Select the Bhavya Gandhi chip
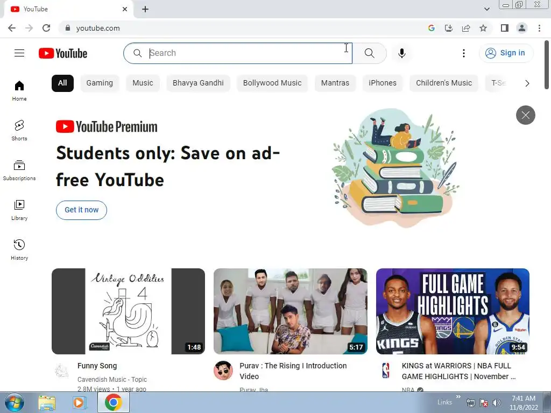The image size is (551, 413). click(x=198, y=83)
